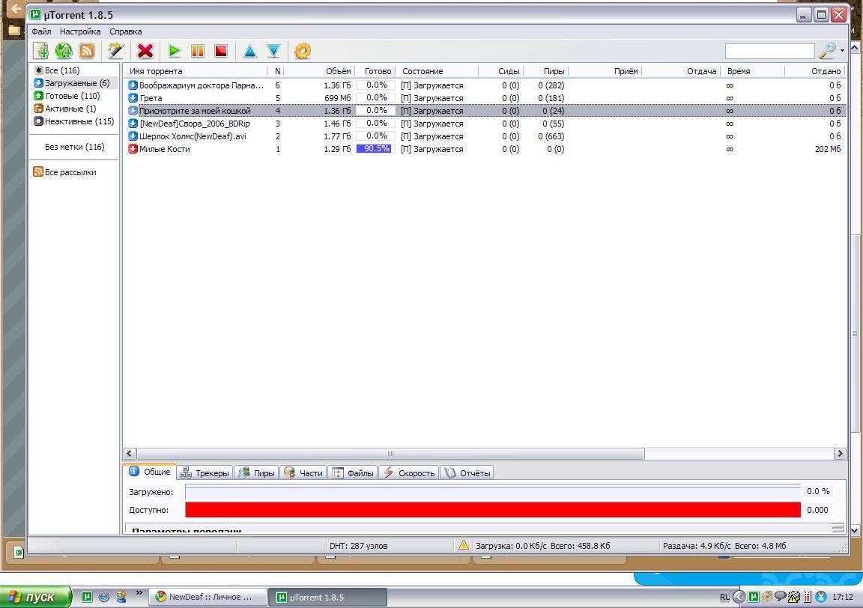Click the search magnifier icon
Image resolution: width=863 pixels, height=608 pixels.
pyautogui.click(x=827, y=51)
